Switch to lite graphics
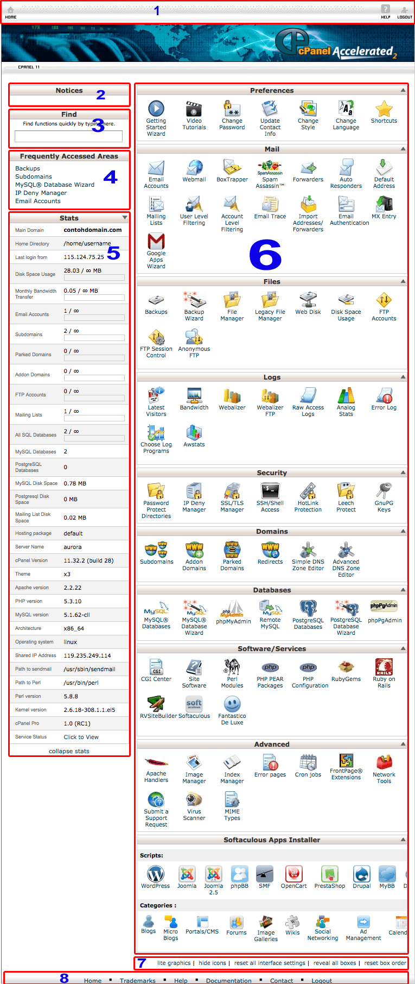 pos(174,963)
